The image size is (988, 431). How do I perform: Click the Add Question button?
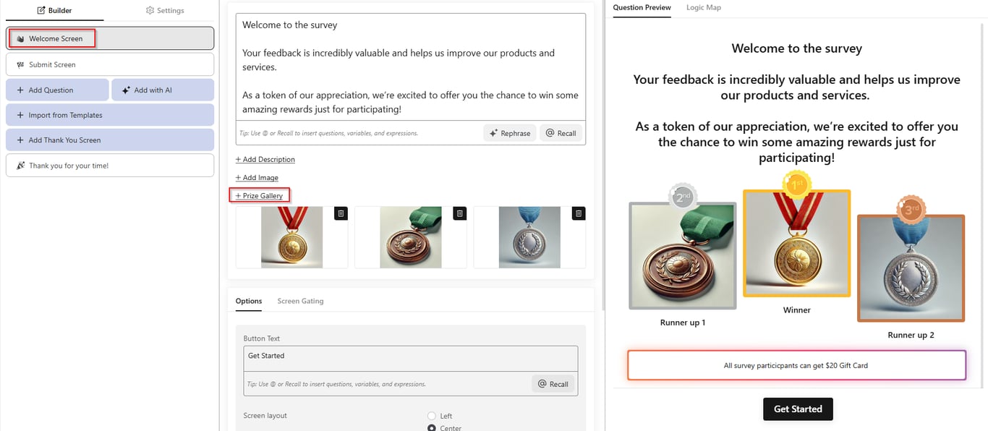pyautogui.click(x=57, y=90)
